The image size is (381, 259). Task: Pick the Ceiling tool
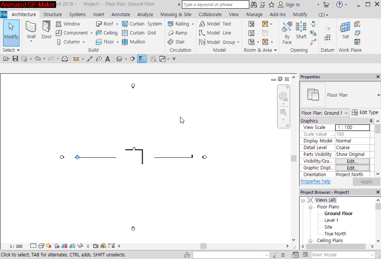(x=107, y=33)
